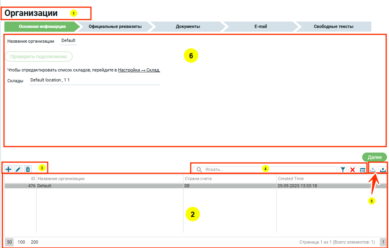Click the trash icon to delete the organization

(28, 169)
